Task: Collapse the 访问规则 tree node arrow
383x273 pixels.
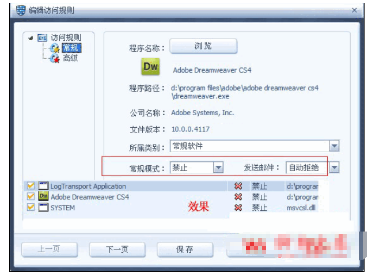Action: [x=31, y=38]
